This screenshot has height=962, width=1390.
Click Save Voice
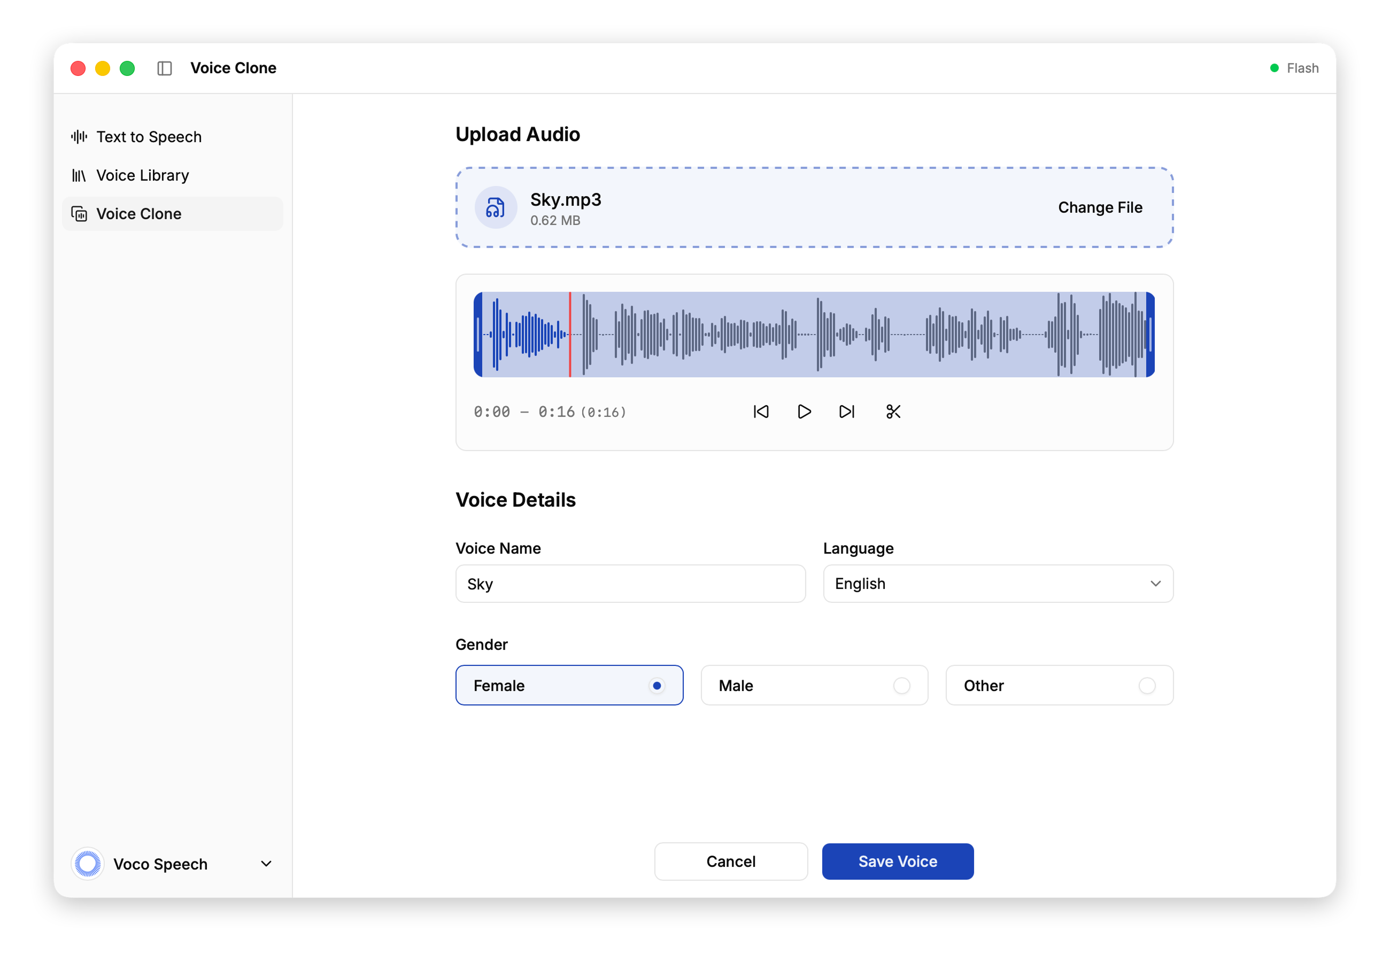point(897,862)
